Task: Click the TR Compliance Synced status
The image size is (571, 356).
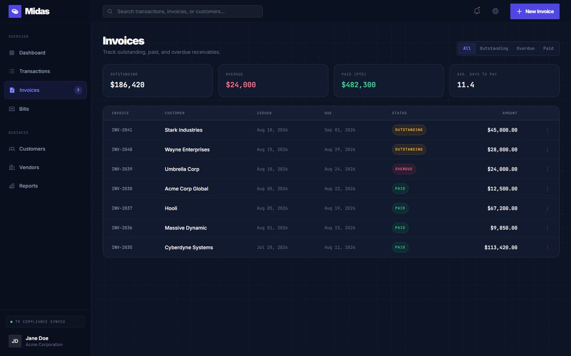Action: coord(46,322)
